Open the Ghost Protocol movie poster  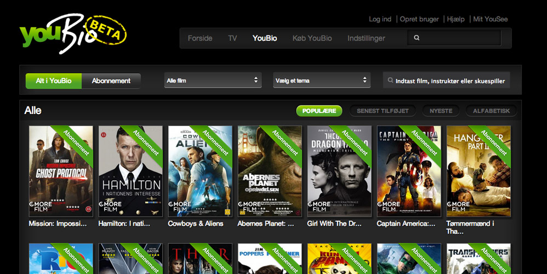click(61, 171)
